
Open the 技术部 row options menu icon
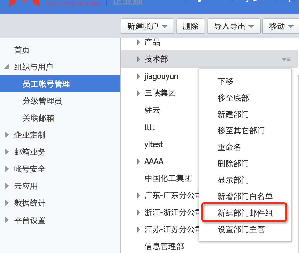click(286, 59)
